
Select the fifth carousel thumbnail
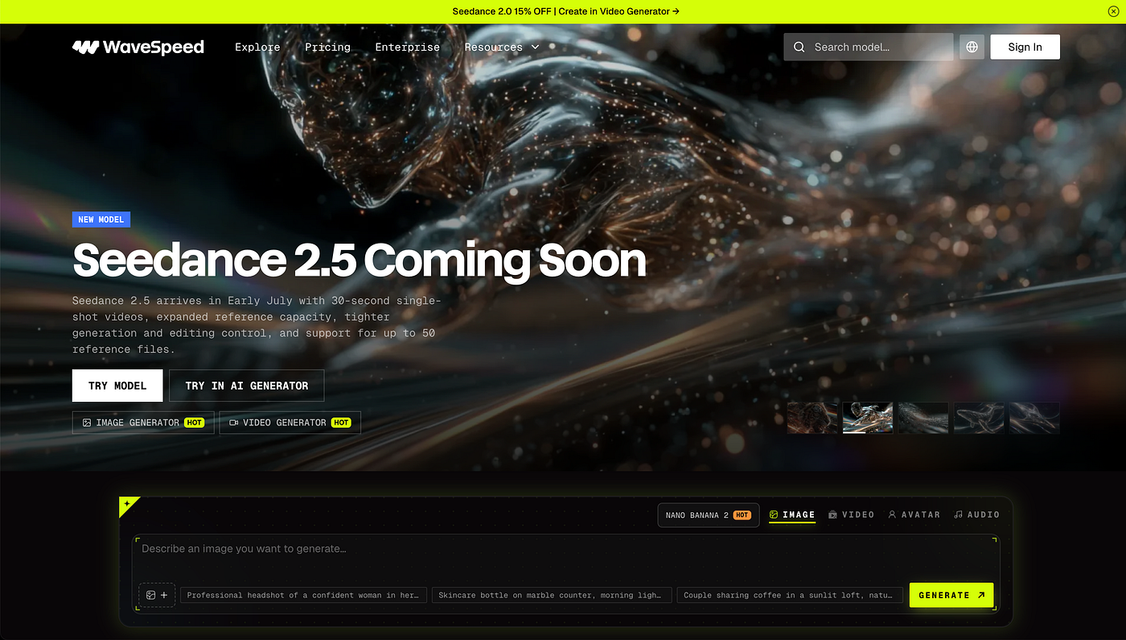pos(1034,418)
